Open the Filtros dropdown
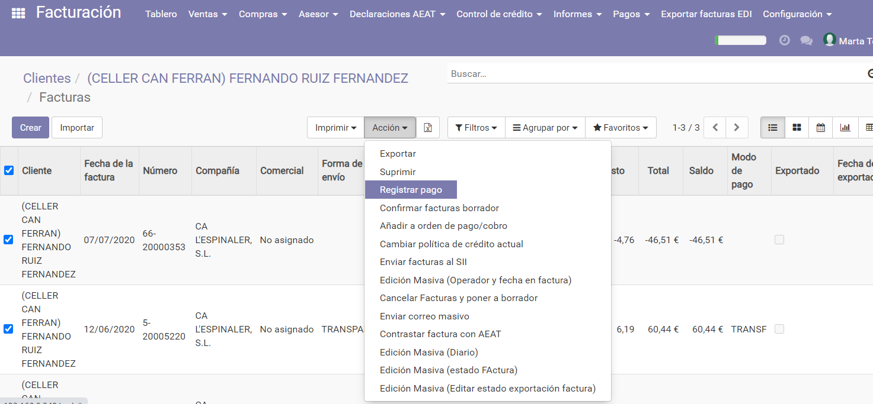 pyautogui.click(x=476, y=128)
